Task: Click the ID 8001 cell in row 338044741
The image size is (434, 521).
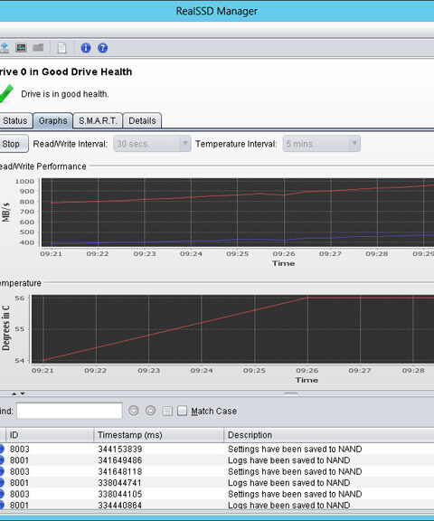Action: click(x=19, y=483)
